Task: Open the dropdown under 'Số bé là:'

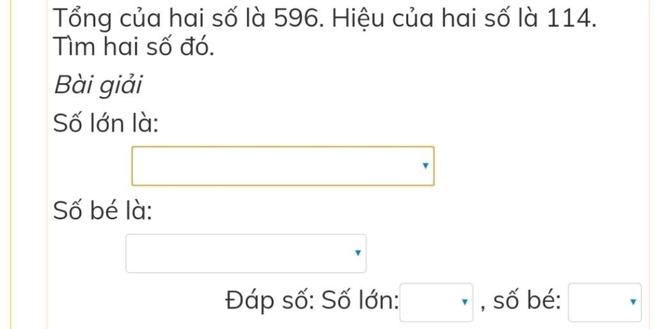Action: (246, 254)
